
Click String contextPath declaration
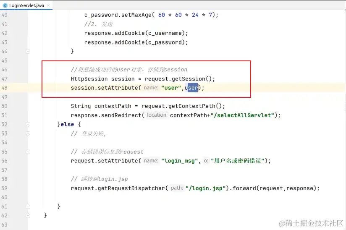tap(101, 106)
